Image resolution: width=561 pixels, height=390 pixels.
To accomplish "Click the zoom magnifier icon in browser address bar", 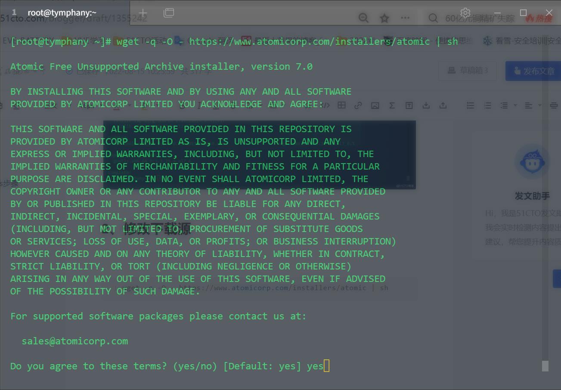I will [x=363, y=18].
